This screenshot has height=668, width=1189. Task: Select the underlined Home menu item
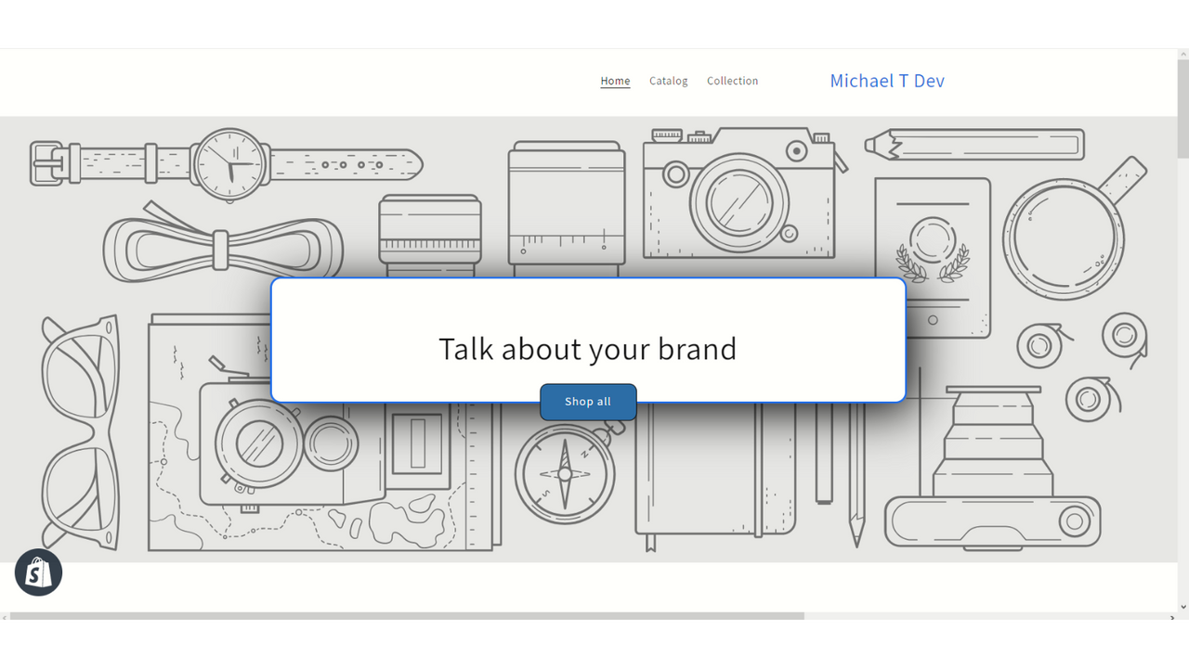pyautogui.click(x=615, y=81)
